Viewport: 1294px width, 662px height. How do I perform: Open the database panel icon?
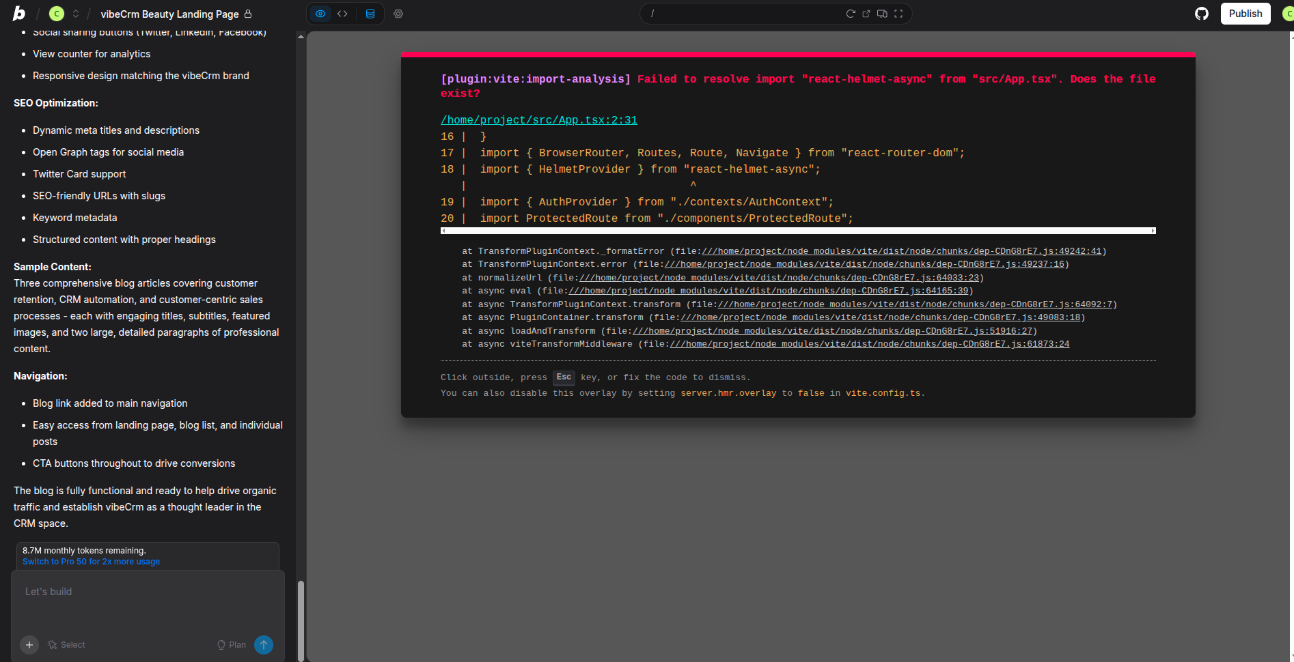(370, 14)
